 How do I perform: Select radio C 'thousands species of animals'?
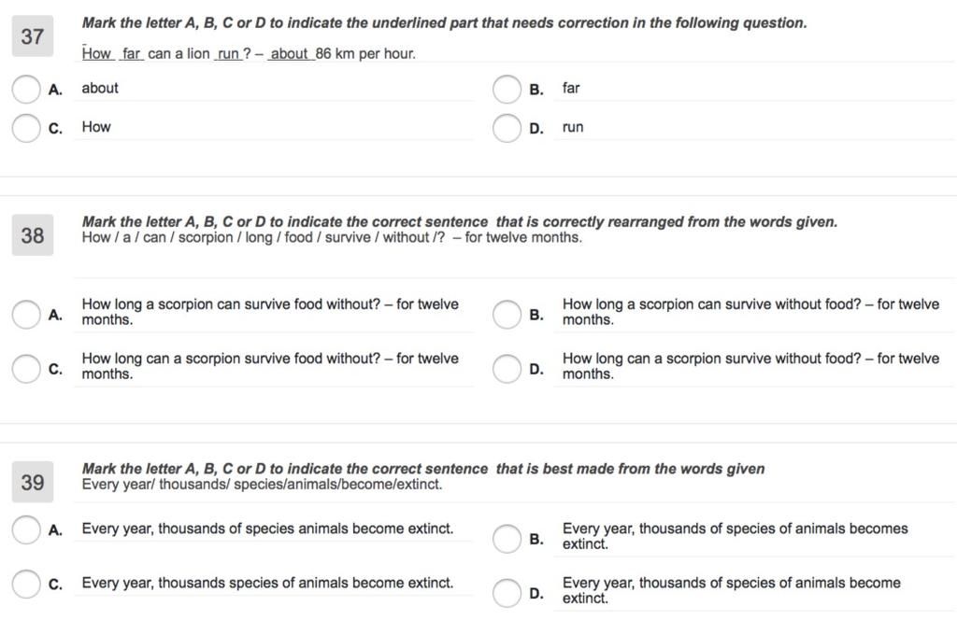click(x=26, y=584)
